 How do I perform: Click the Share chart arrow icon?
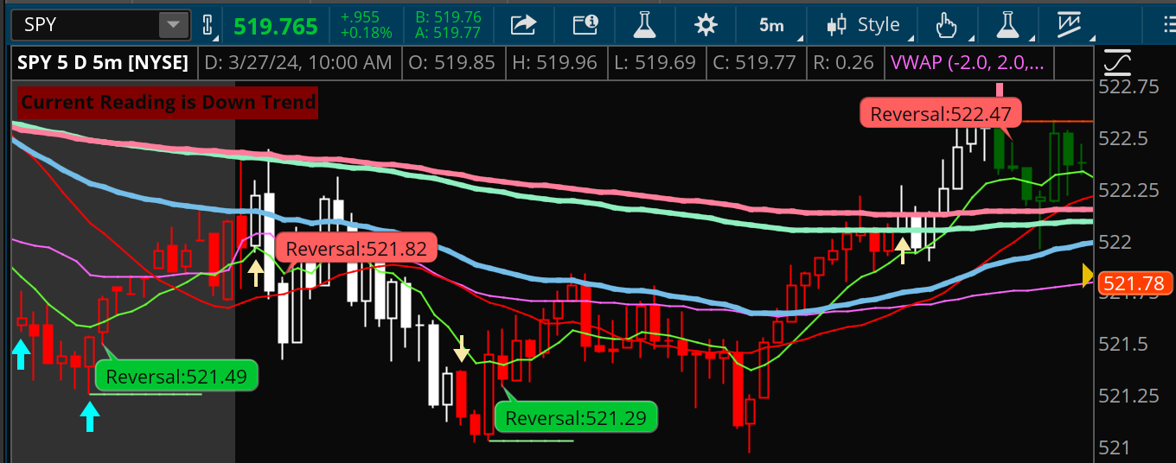(x=523, y=25)
